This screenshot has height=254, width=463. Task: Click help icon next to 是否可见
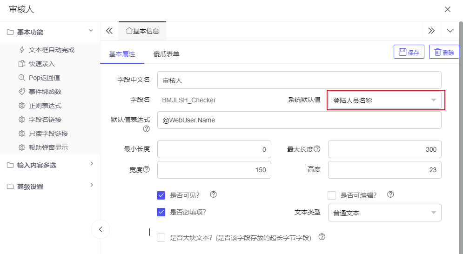pyautogui.click(x=213, y=194)
